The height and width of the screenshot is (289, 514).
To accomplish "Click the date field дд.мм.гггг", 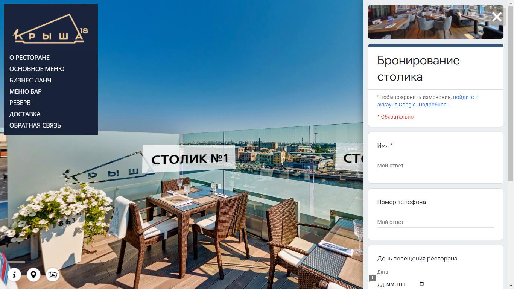I will point(401,284).
